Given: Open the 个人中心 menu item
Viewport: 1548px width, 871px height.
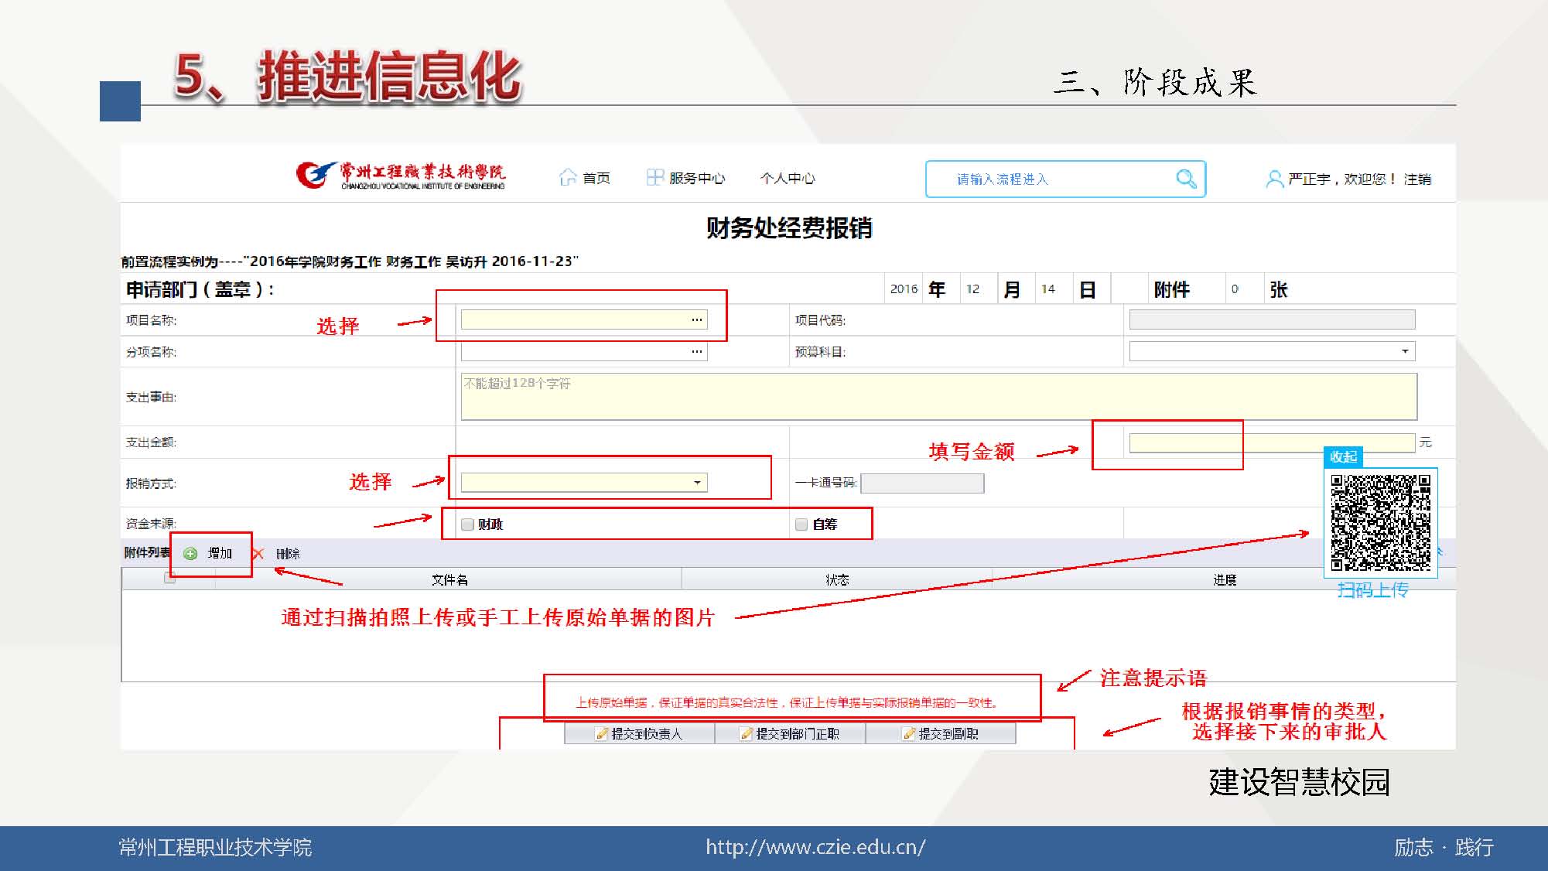Looking at the screenshot, I should [x=787, y=178].
